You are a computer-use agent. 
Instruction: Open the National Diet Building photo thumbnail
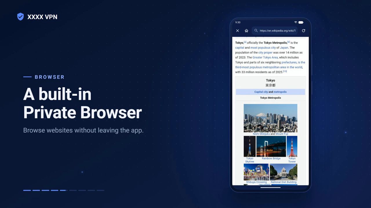pyautogui.click(x=283, y=172)
